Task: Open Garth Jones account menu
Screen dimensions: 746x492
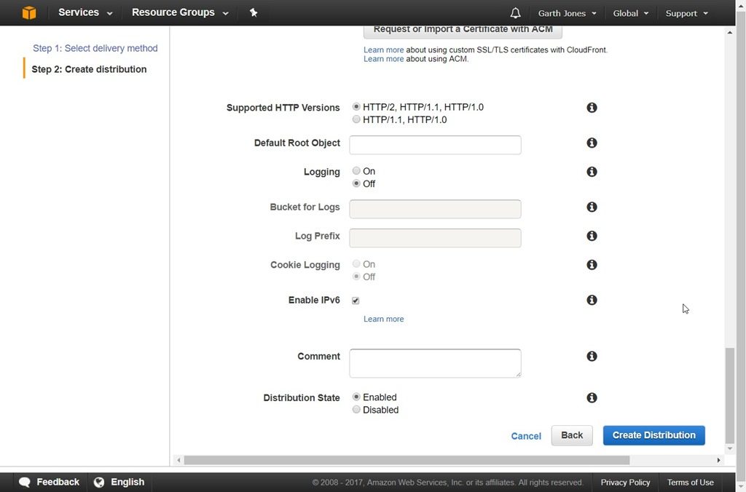Action: point(567,13)
